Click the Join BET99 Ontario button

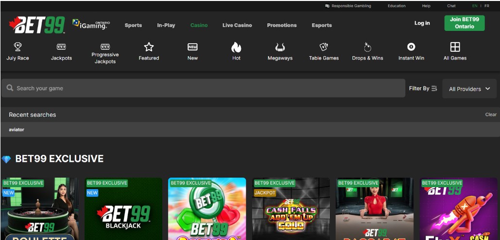click(464, 23)
